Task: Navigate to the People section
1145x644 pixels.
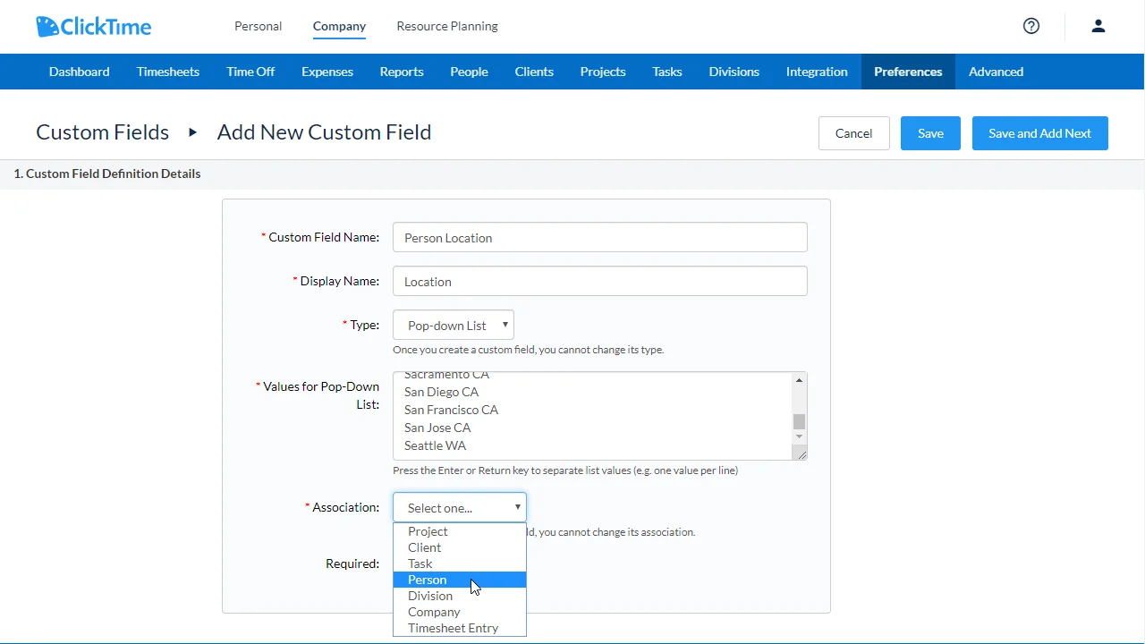Action: (469, 72)
